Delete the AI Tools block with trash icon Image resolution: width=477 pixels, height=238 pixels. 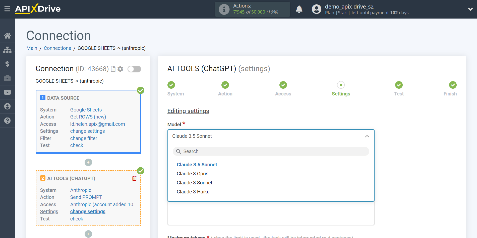point(134,178)
